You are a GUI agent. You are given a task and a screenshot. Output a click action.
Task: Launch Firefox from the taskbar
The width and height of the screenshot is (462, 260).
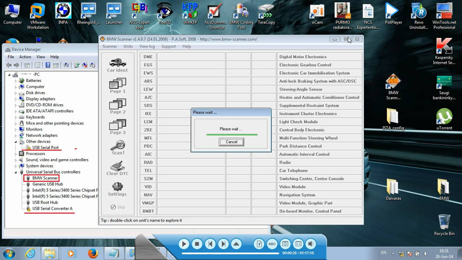tap(93, 254)
